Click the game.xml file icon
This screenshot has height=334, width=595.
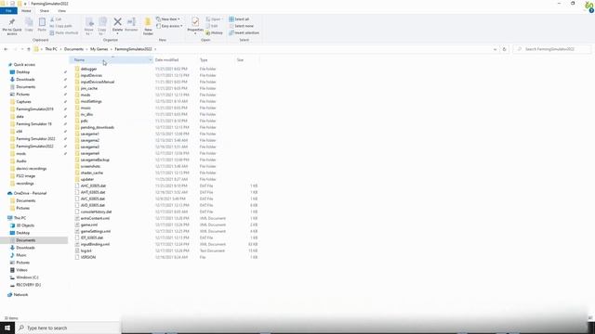click(77, 225)
